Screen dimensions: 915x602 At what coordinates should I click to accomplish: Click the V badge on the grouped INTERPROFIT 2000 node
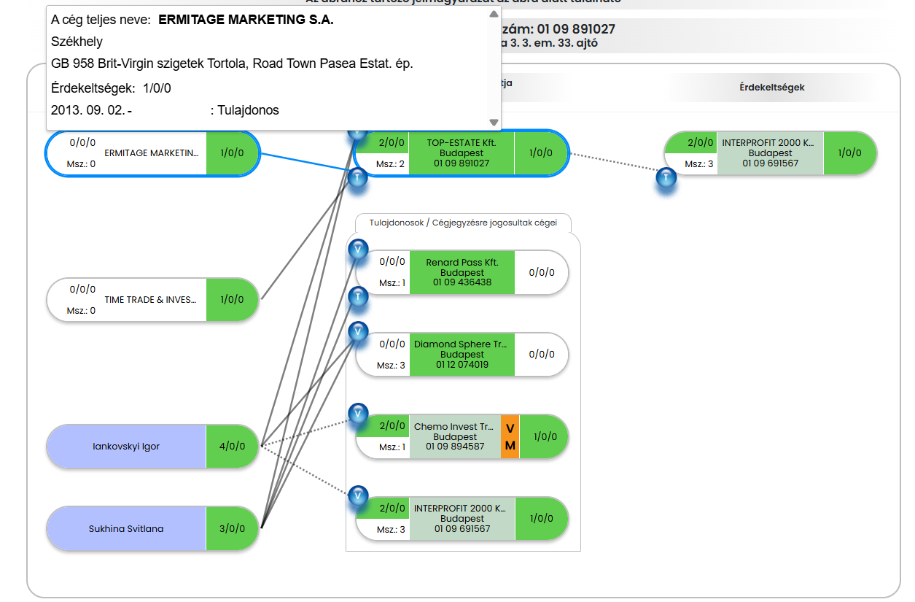point(357,496)
